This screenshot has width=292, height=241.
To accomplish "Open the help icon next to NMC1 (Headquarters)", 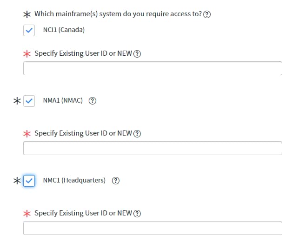I will coord(116,181).
